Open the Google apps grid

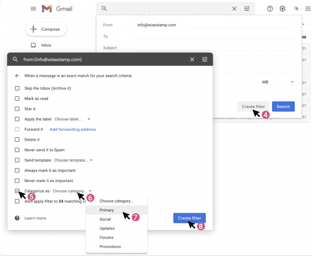(308, 9)
